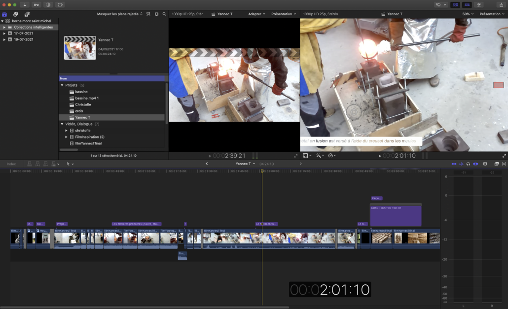Viewport: 508px width, 309px height.
Task: Play the main viewer at 2:01:10
Action: click(x=380, y=156)
